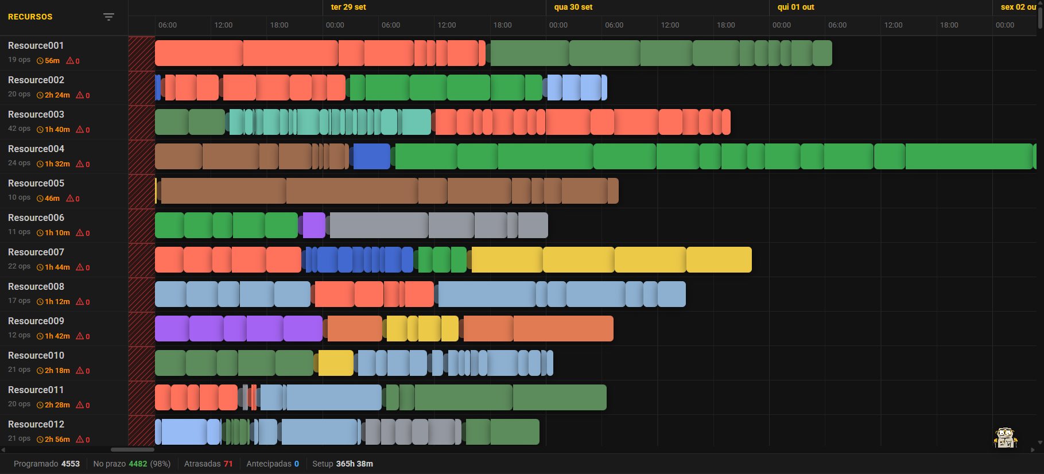Image resolution: width=1044 pixels, height=474 pixels.
Task: Select the Resource001 row label
Action: [36, 45]
